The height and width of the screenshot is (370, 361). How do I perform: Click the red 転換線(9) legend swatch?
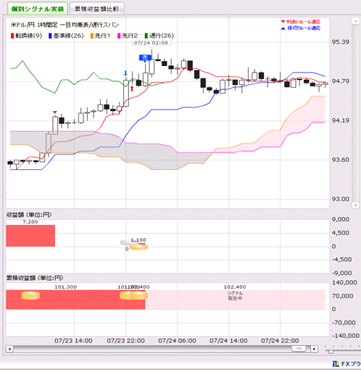(12, 36)
